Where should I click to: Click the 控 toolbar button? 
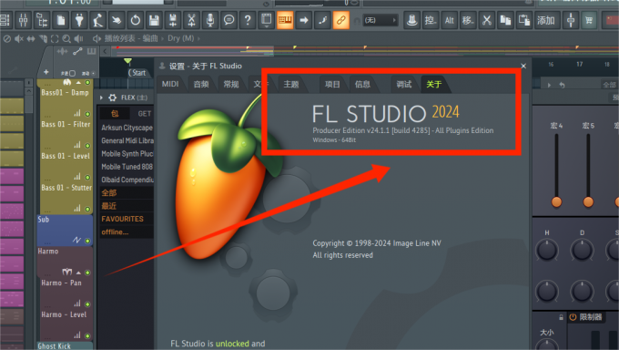[x=431, y=20]
